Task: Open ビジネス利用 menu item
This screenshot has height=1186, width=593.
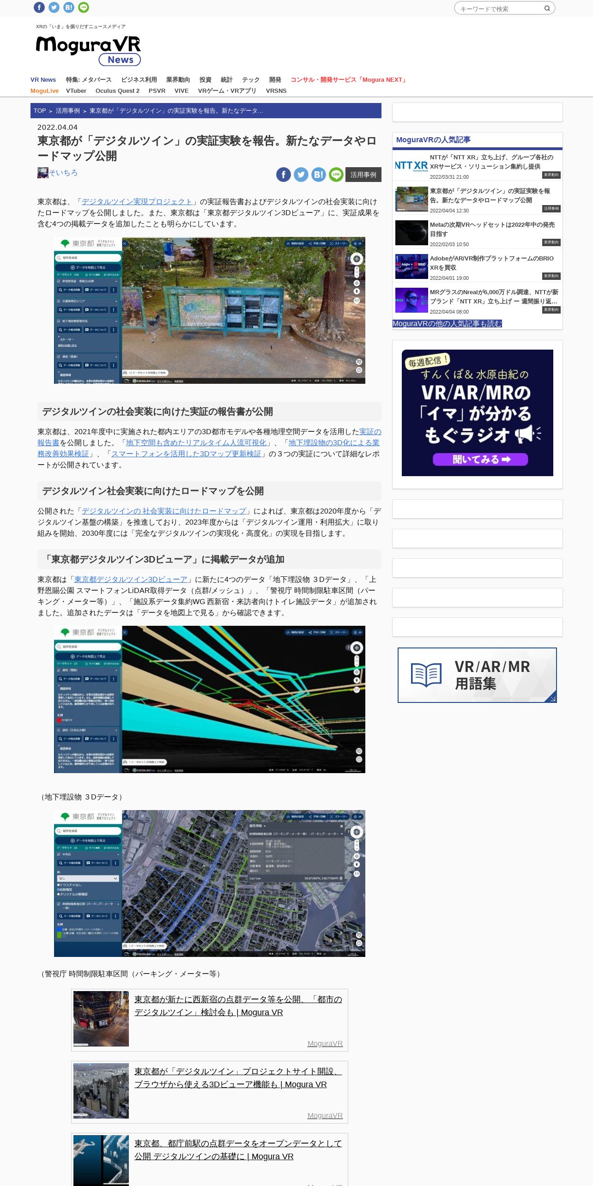Action: click(139, 79)
